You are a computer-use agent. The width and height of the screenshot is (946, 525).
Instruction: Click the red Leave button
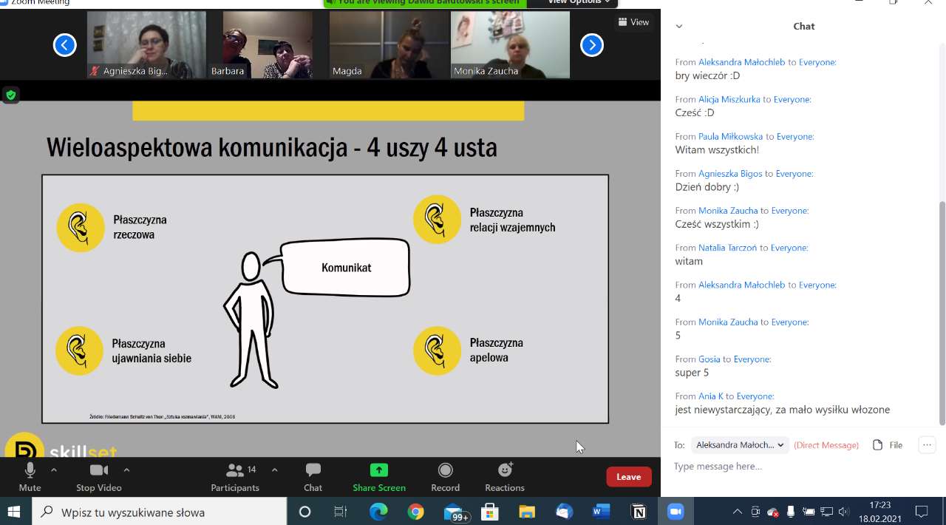628,477
